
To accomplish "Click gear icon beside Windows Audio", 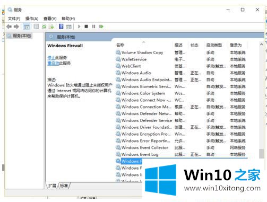I will click(x=118, y=73).
